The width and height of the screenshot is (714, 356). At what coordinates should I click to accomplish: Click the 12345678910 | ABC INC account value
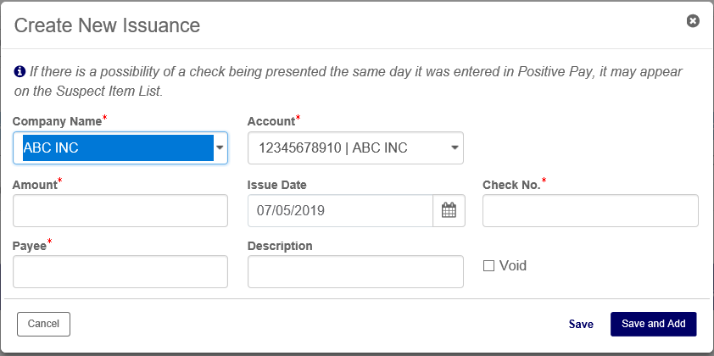(333, 147)
